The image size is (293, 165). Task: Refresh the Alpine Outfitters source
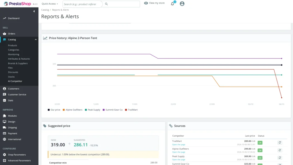(280, 150)
